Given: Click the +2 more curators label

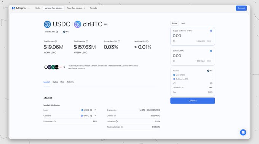Looking at the screenshot, I should 64,67.
